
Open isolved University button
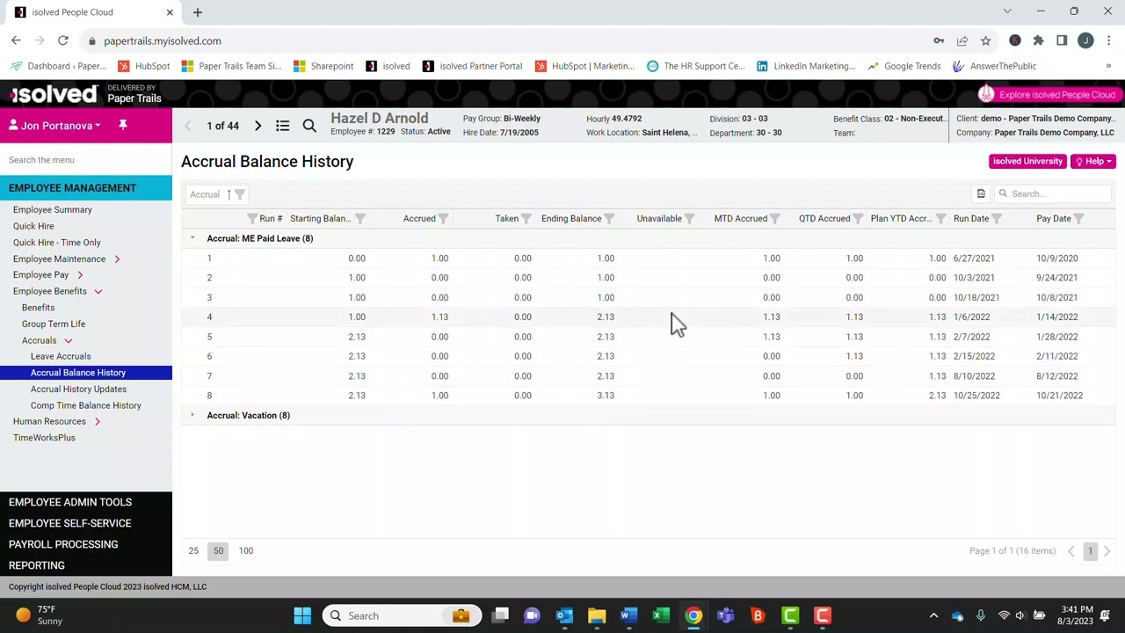[x=1028, y=161]
